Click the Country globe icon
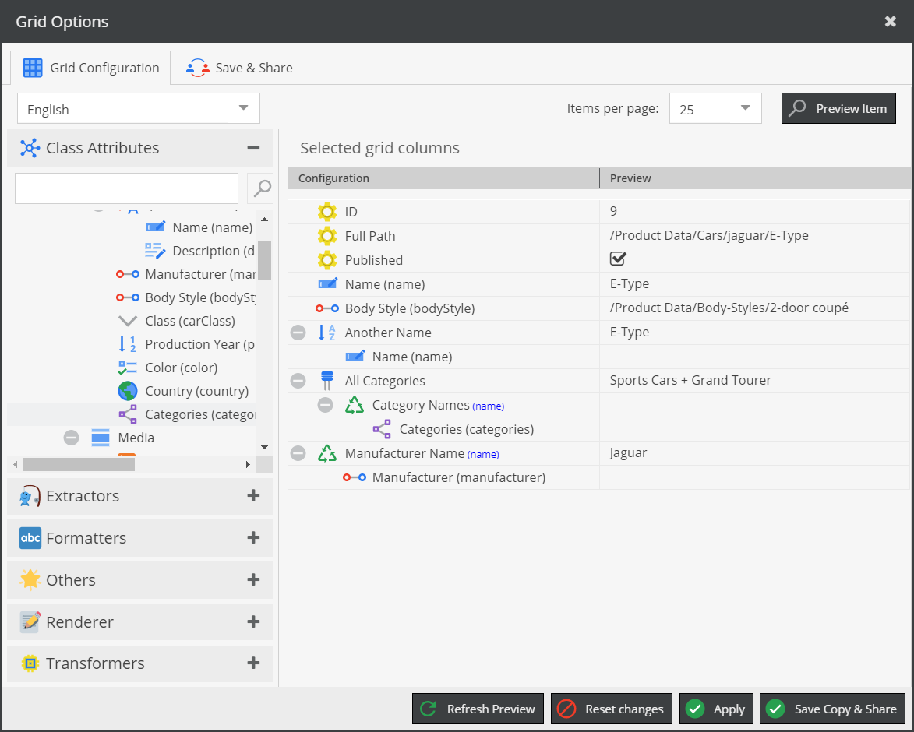The width and height of the screenshot is (914, 732). 128,391
